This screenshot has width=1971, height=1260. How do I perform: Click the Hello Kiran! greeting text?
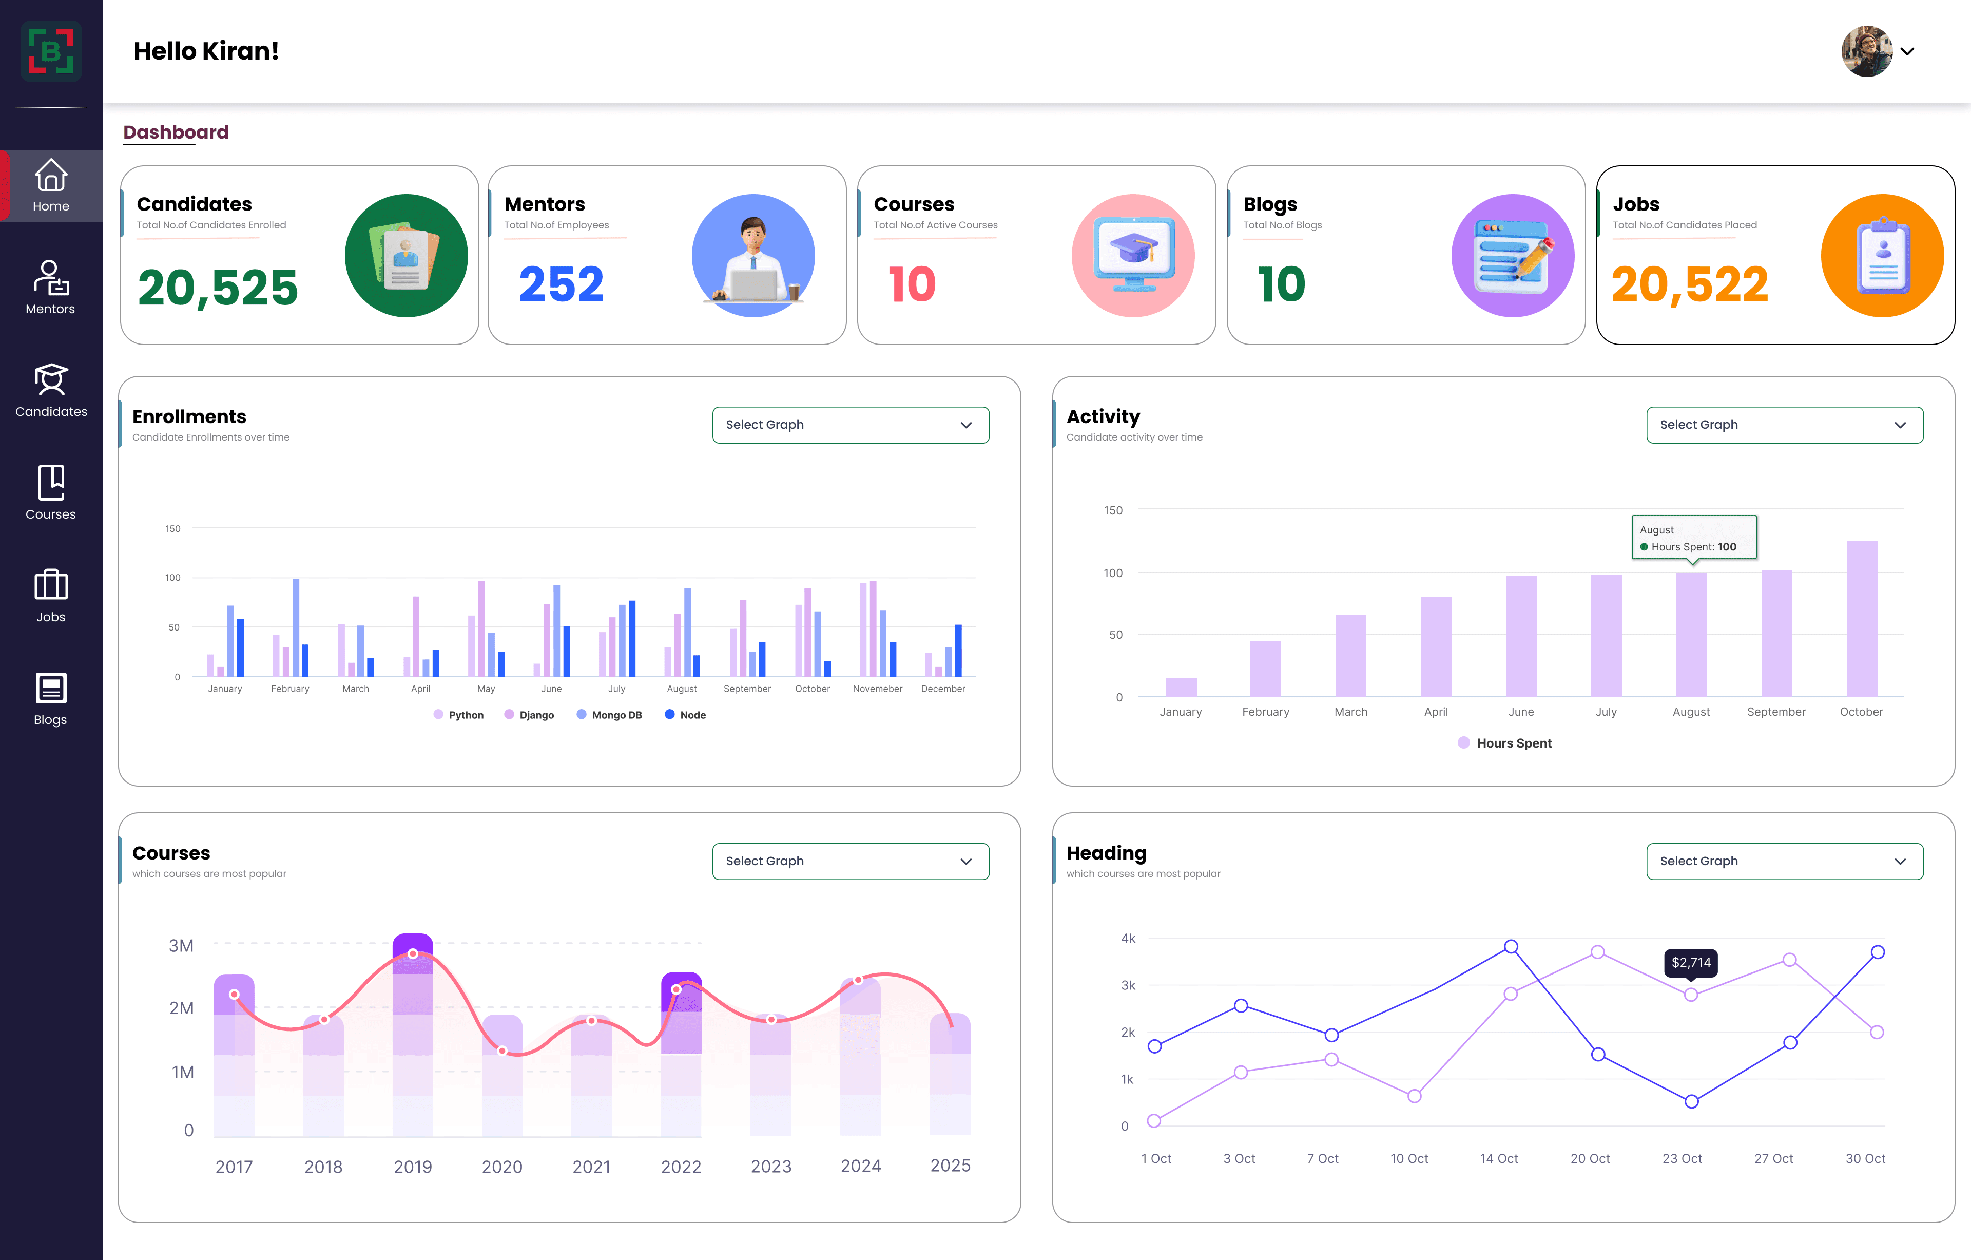(206, 51)
